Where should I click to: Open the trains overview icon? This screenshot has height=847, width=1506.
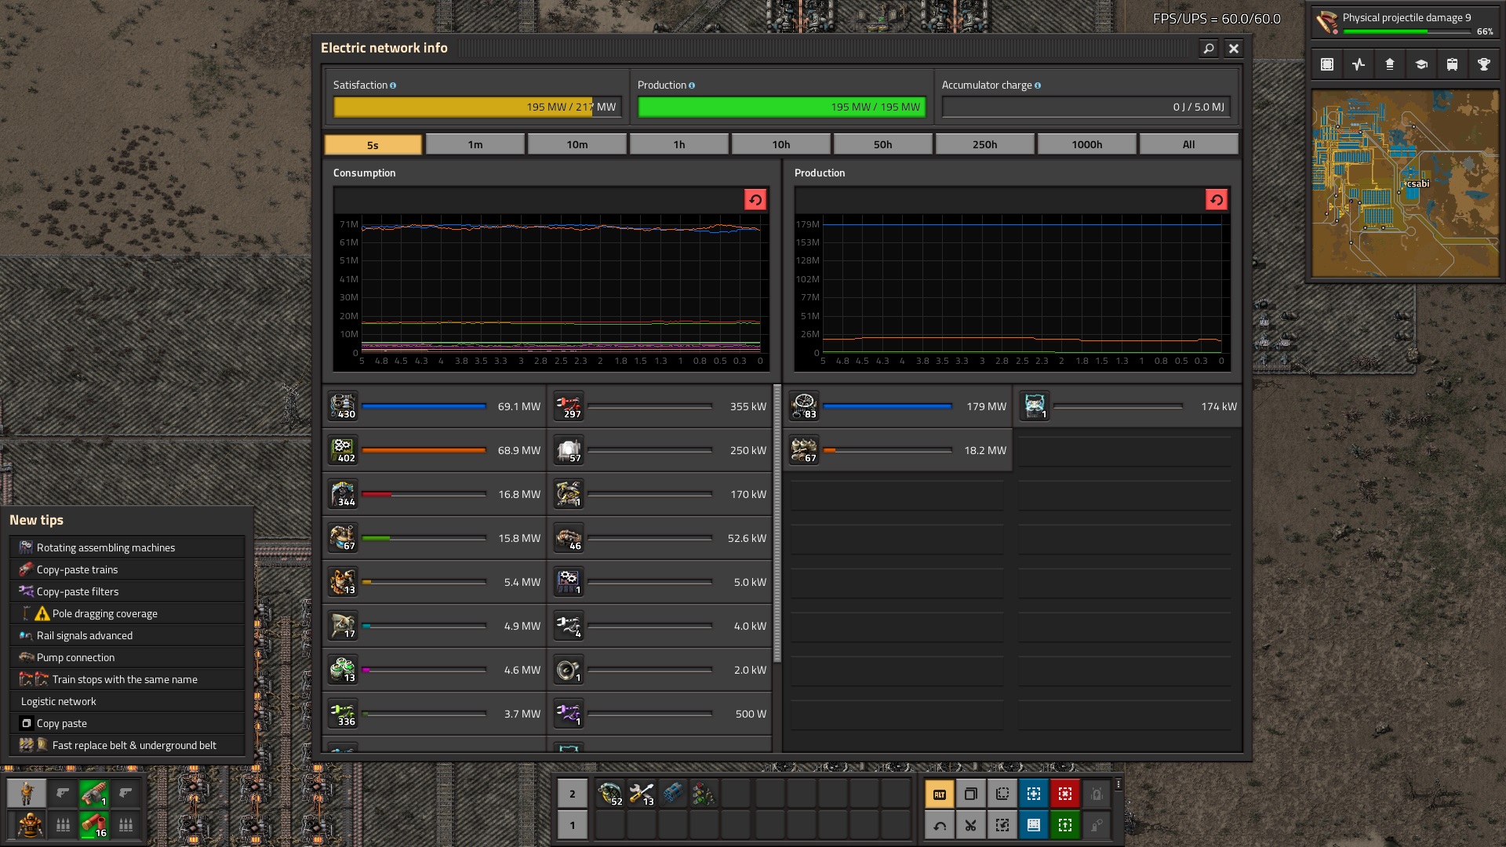tap(1453, 64)
